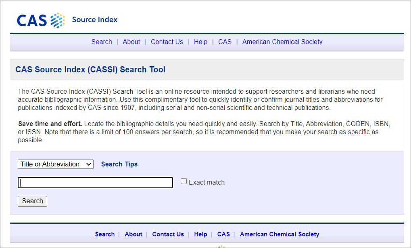This screenshot has width=411, height=248.
Task: Open American Chemical Society in top navigation
Action: click(x=282, y=42)
